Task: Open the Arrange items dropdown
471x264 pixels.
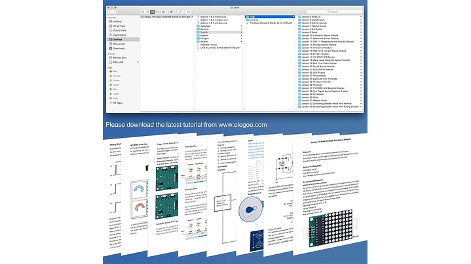Action: (x=164, y=12)
